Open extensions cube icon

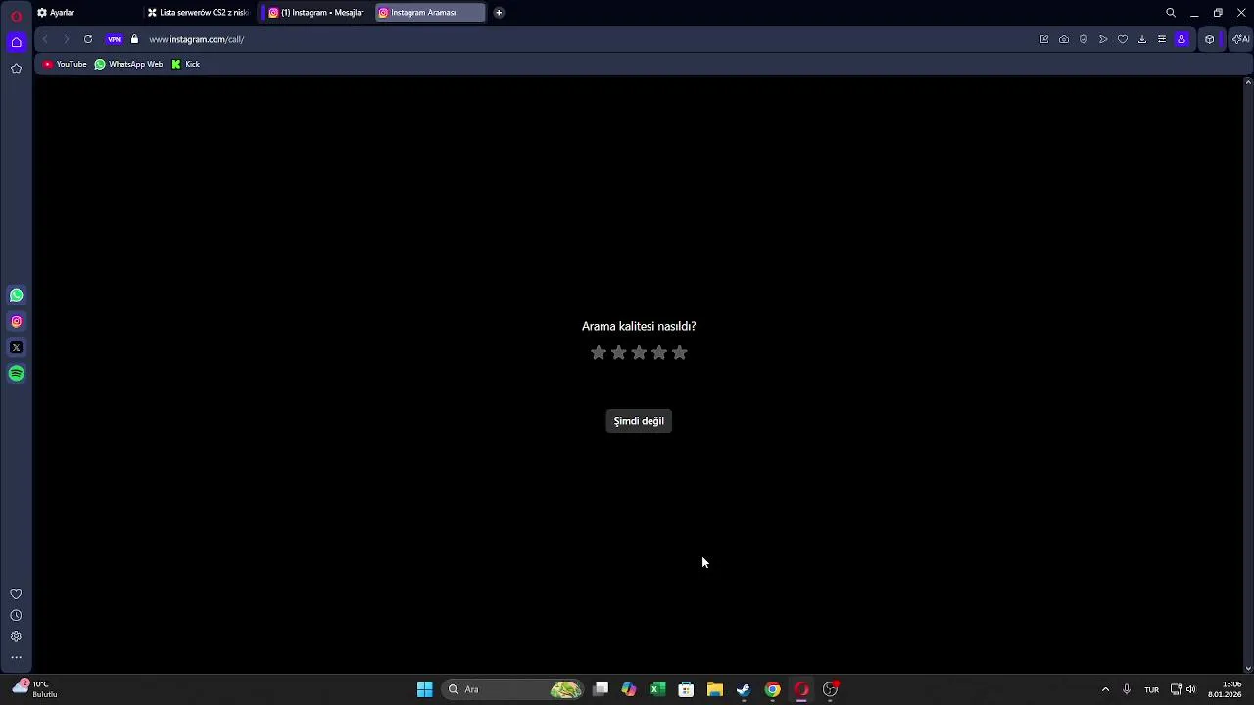click(1210, 39)
